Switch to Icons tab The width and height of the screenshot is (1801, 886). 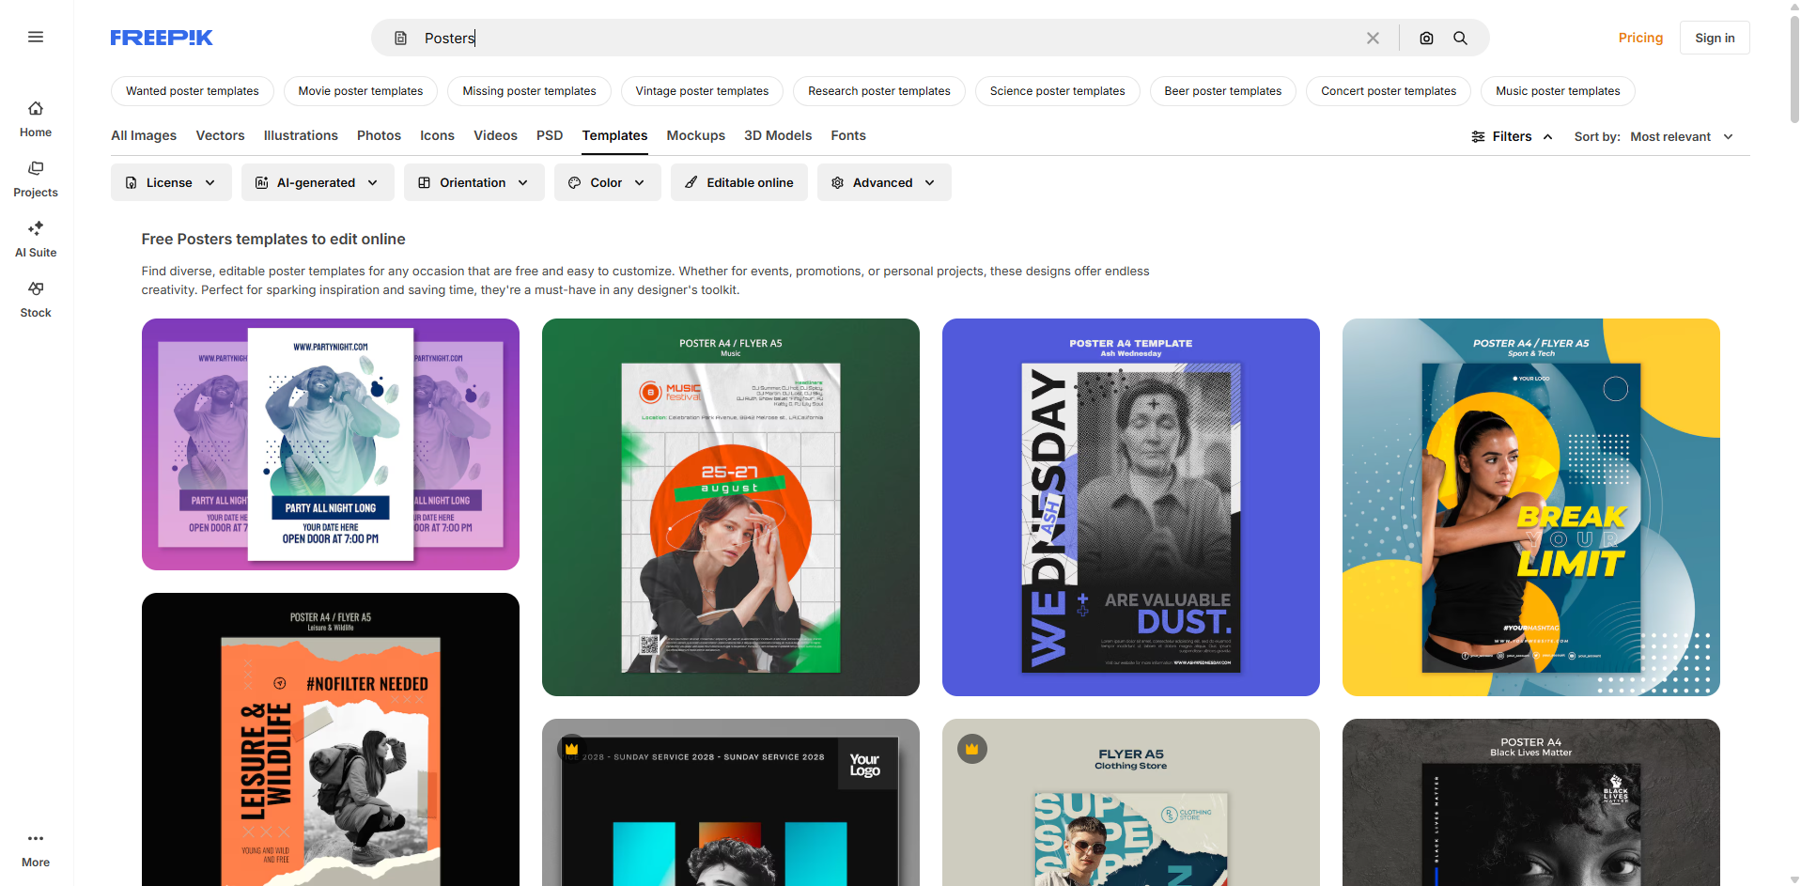pos(437,135)
